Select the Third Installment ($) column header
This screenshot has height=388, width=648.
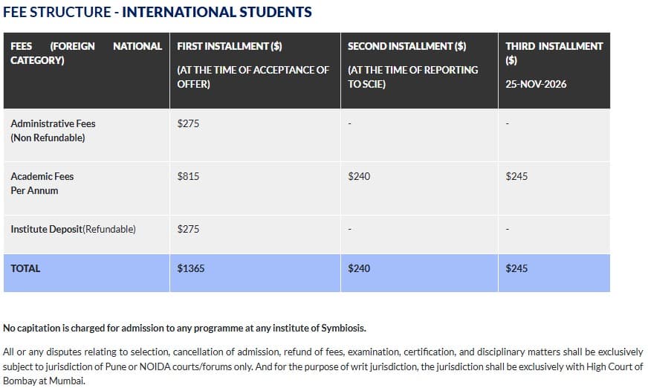coord(554,53)
